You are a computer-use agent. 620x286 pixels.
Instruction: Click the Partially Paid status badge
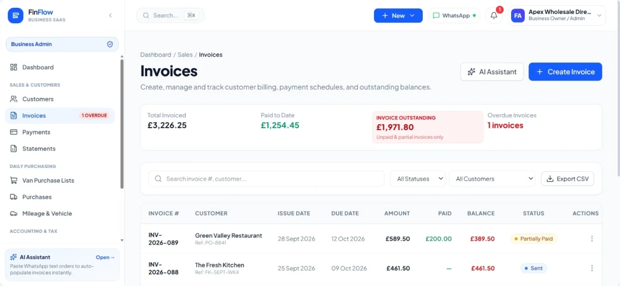tap(534, 239)
